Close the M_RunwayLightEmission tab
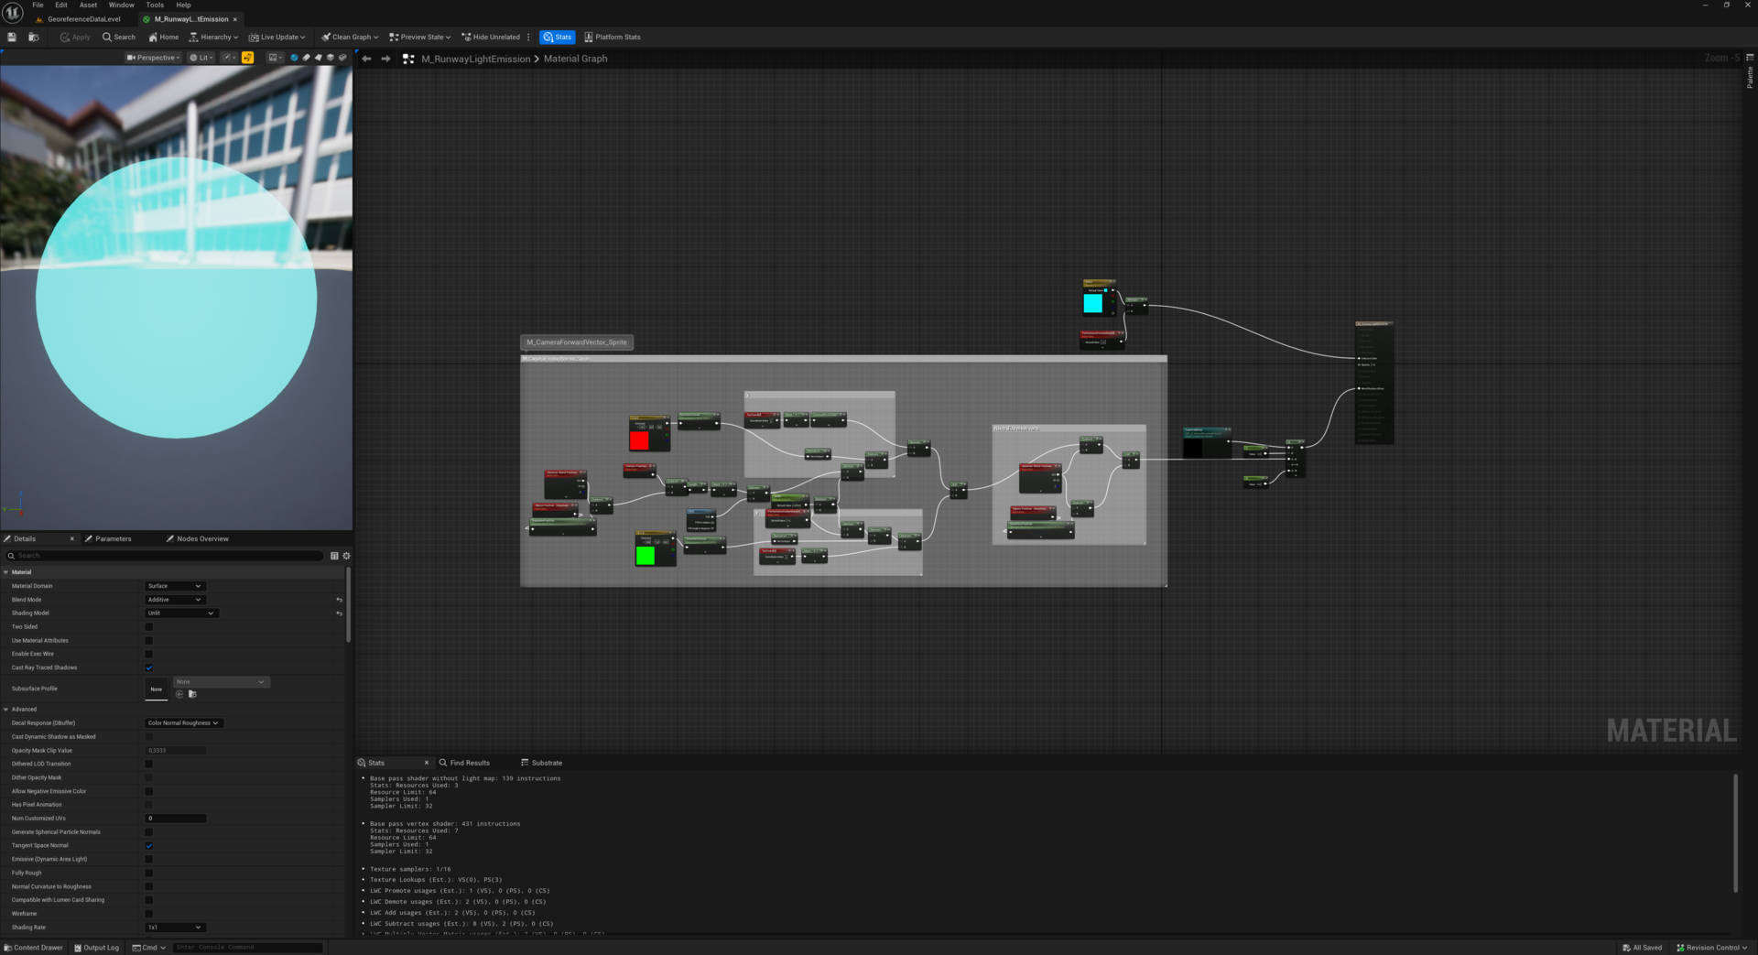The width and height of the screenshot is (1758, 955). point(235,19)
